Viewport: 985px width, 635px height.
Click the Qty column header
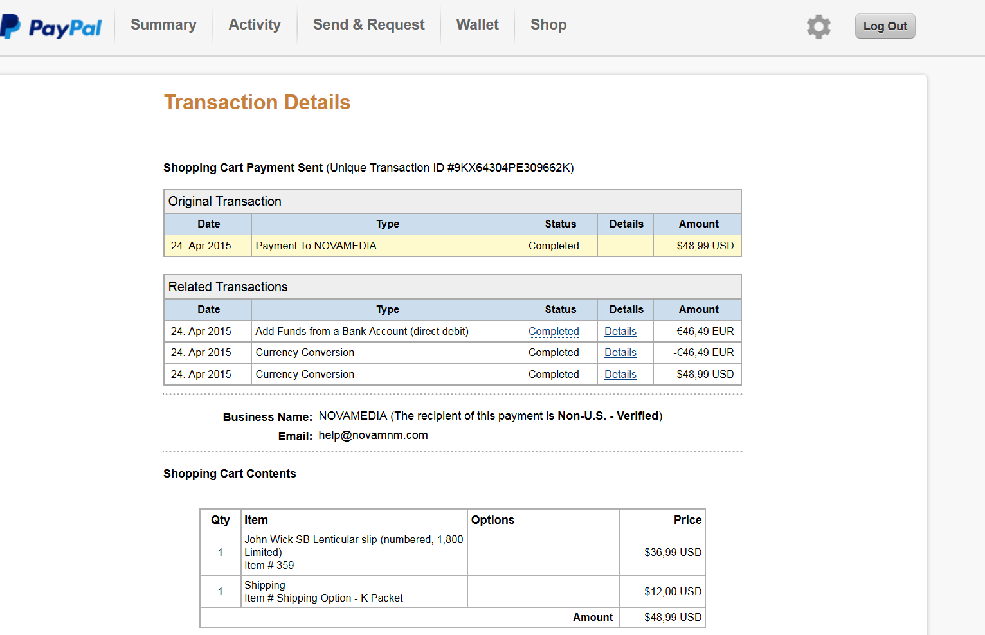[221, 520]
